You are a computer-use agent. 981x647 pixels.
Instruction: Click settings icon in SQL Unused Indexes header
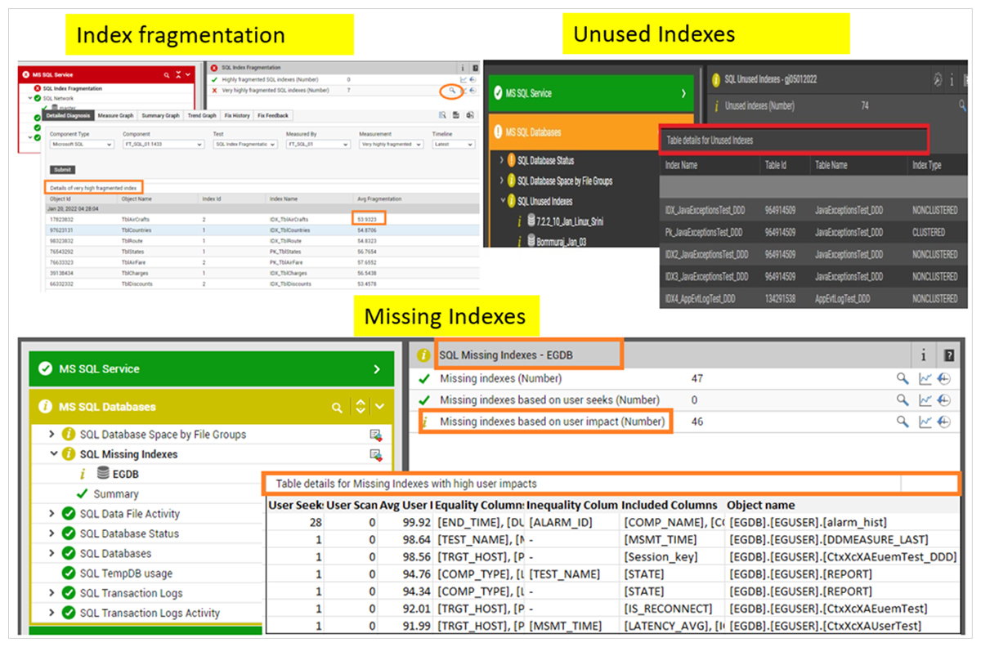[x=936, y=79]
